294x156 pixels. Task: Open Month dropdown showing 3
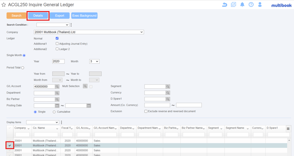(94, 61)
